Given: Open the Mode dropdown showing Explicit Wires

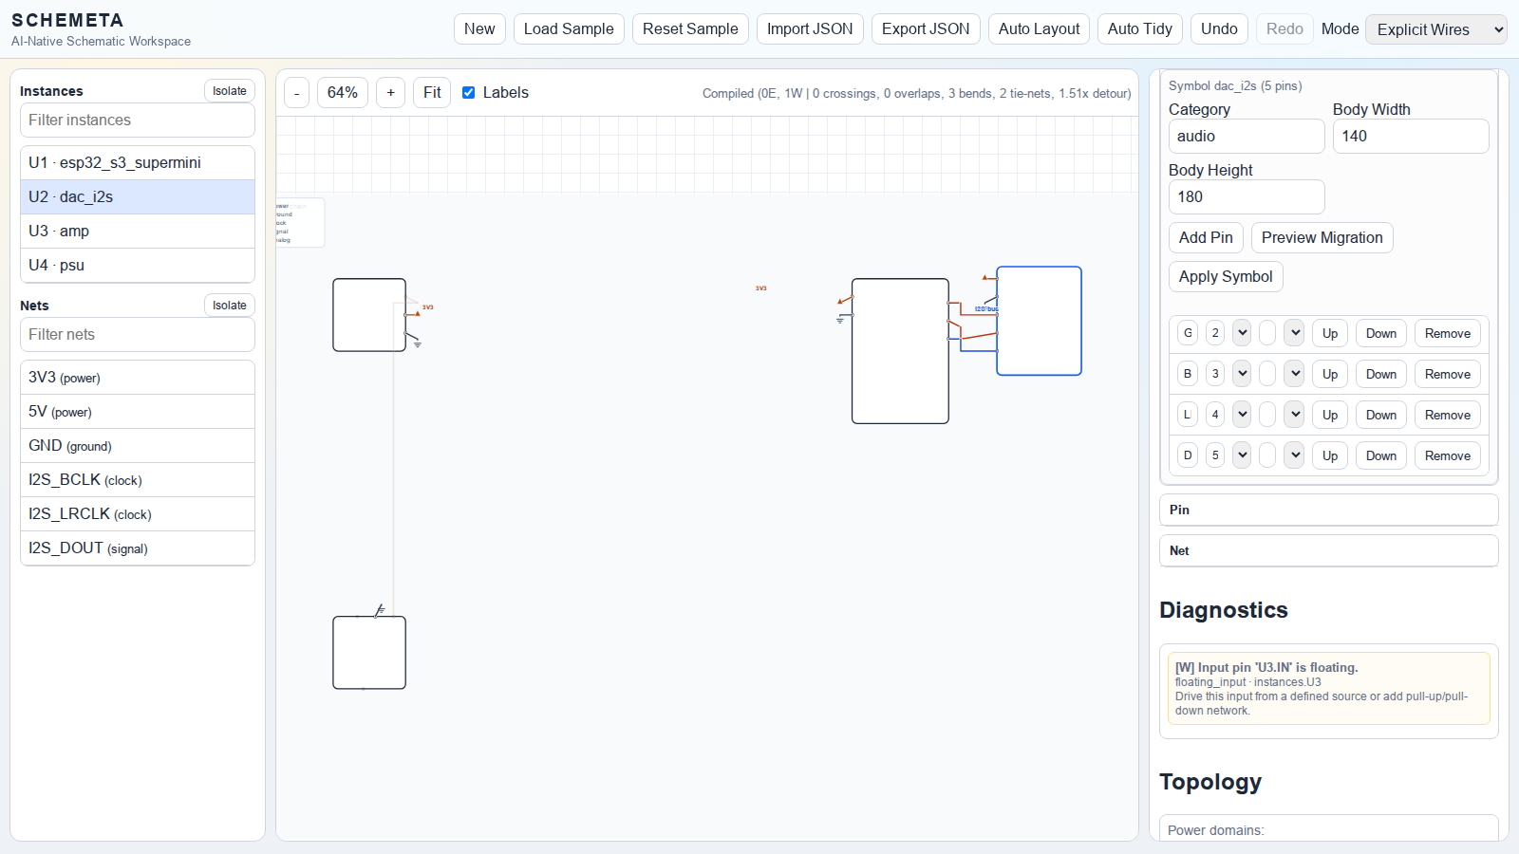Looking at the screenshot, I should coord(1435,29).
